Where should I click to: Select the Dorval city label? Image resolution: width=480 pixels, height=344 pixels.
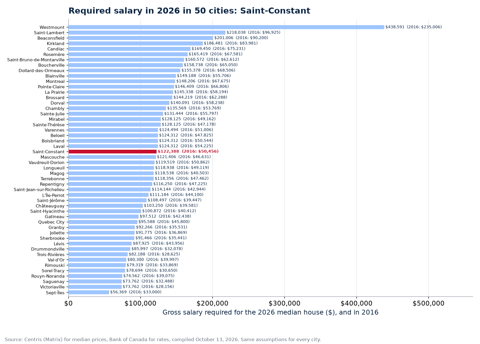[x=58, y=103]
